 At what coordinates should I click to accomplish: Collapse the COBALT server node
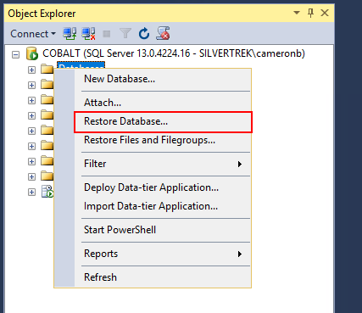[16, 54]
